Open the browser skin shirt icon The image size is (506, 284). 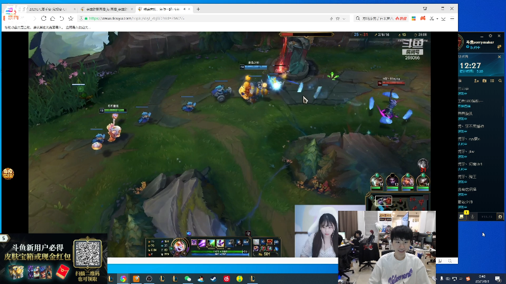pos(425,9)
